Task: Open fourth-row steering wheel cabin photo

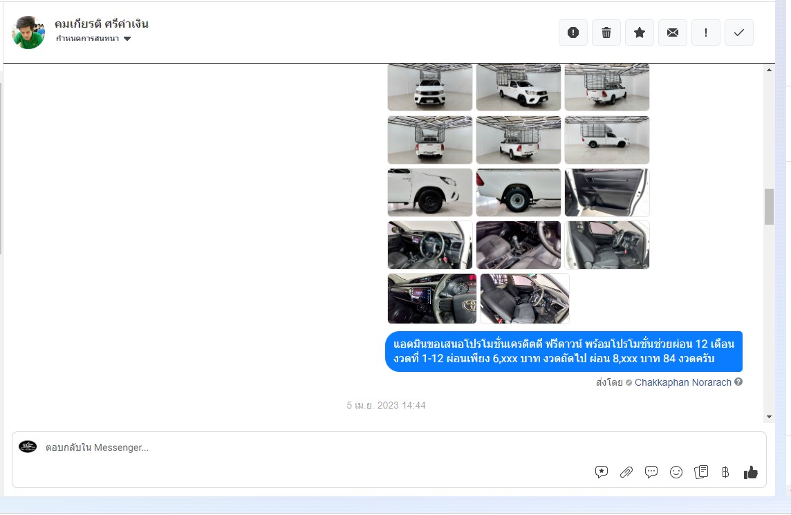Action: point(430,245)
